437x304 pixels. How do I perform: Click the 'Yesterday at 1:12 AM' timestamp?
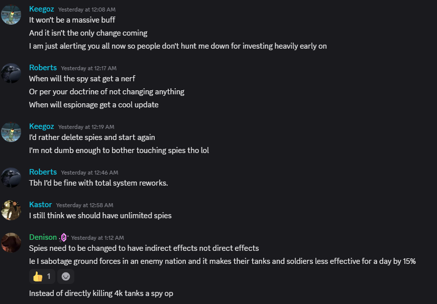point(97,238)
